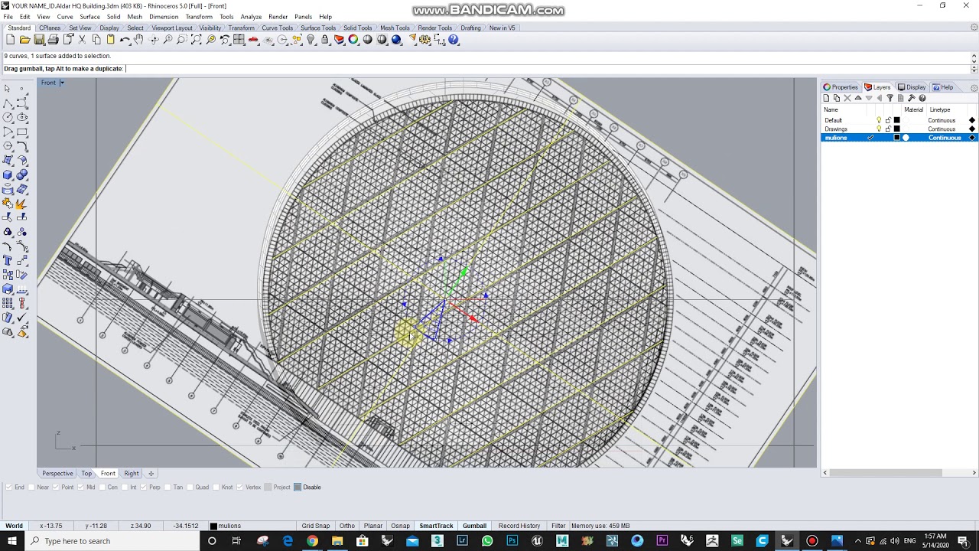The image size is (979, 551).
Task: Click New Layer icon in Layers panel
Action: pos(826,98)
